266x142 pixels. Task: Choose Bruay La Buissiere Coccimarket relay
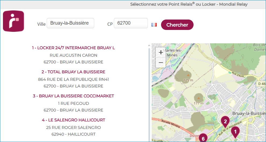[74, 96]
